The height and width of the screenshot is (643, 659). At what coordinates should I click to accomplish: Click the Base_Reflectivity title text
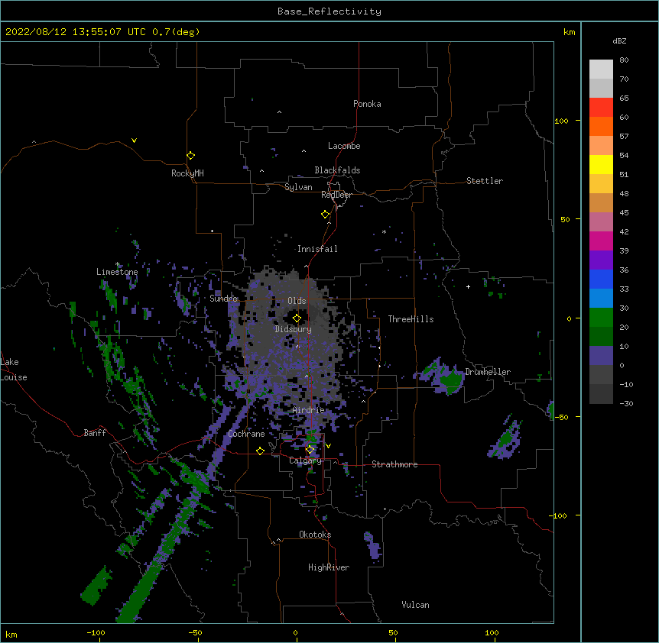click(329, 11)
